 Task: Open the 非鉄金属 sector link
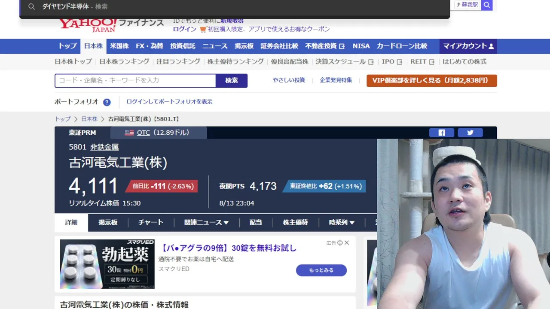click(x=104, y=147)
